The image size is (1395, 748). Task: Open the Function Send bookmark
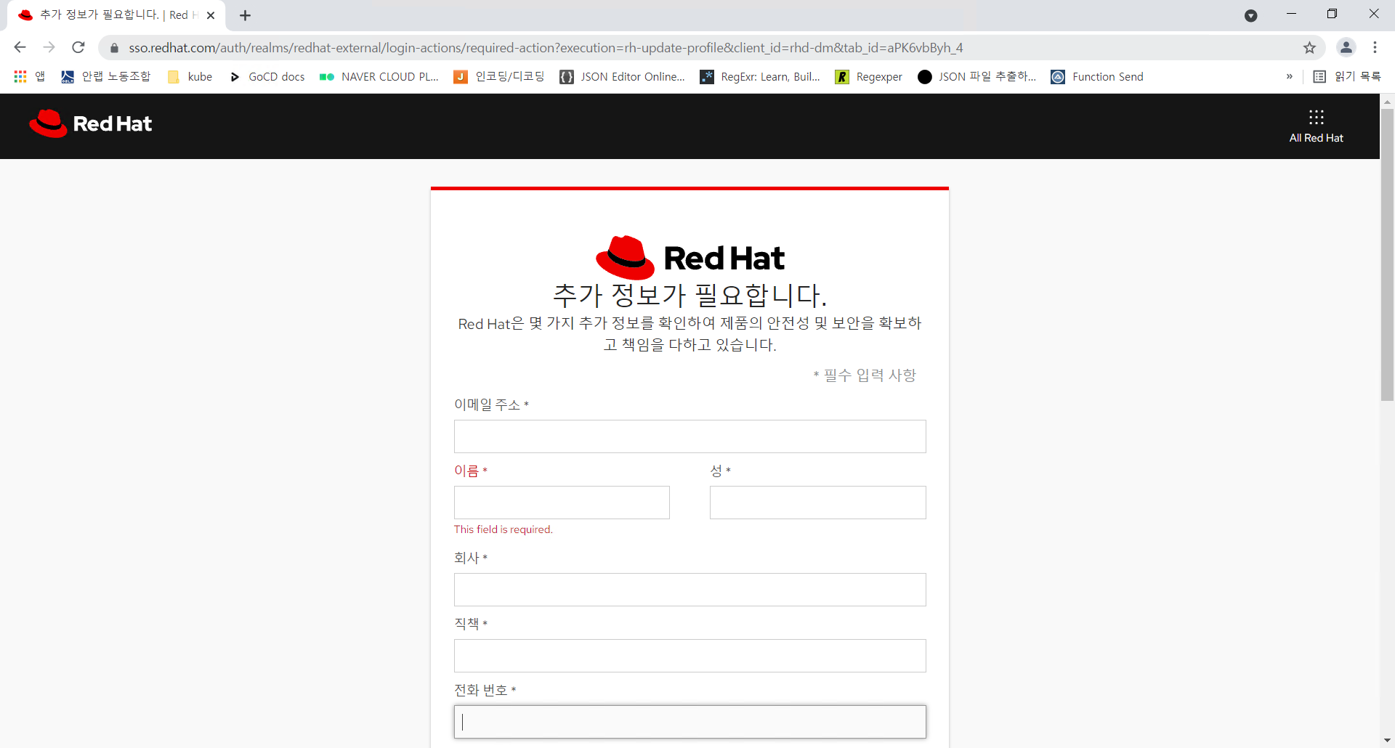[1097, 76]
